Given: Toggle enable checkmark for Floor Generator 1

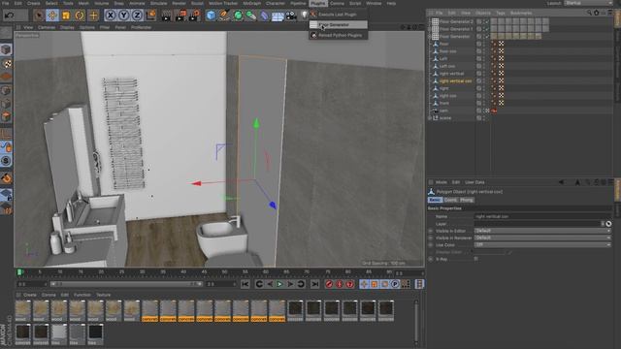Looking at the screenshot, I should pyautogui.click(x=487, y=29).
